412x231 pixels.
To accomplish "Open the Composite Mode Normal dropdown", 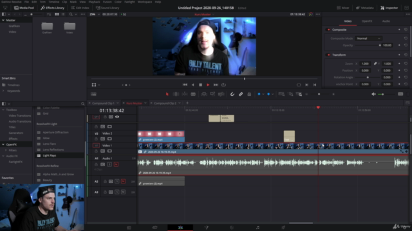I will click(368, 38).
